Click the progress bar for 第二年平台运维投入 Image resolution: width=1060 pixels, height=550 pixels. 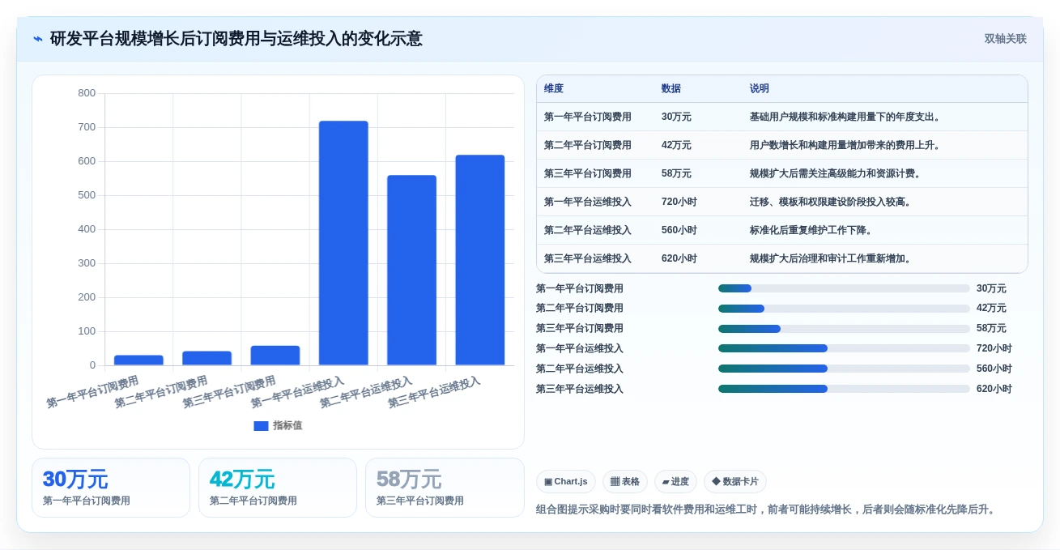pyautogui.click(x=844, y=369)
